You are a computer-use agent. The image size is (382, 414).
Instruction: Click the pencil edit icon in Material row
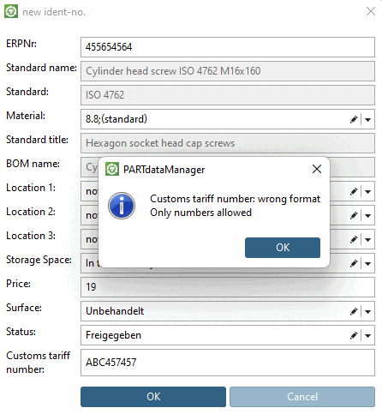click(x=354, y=119)
